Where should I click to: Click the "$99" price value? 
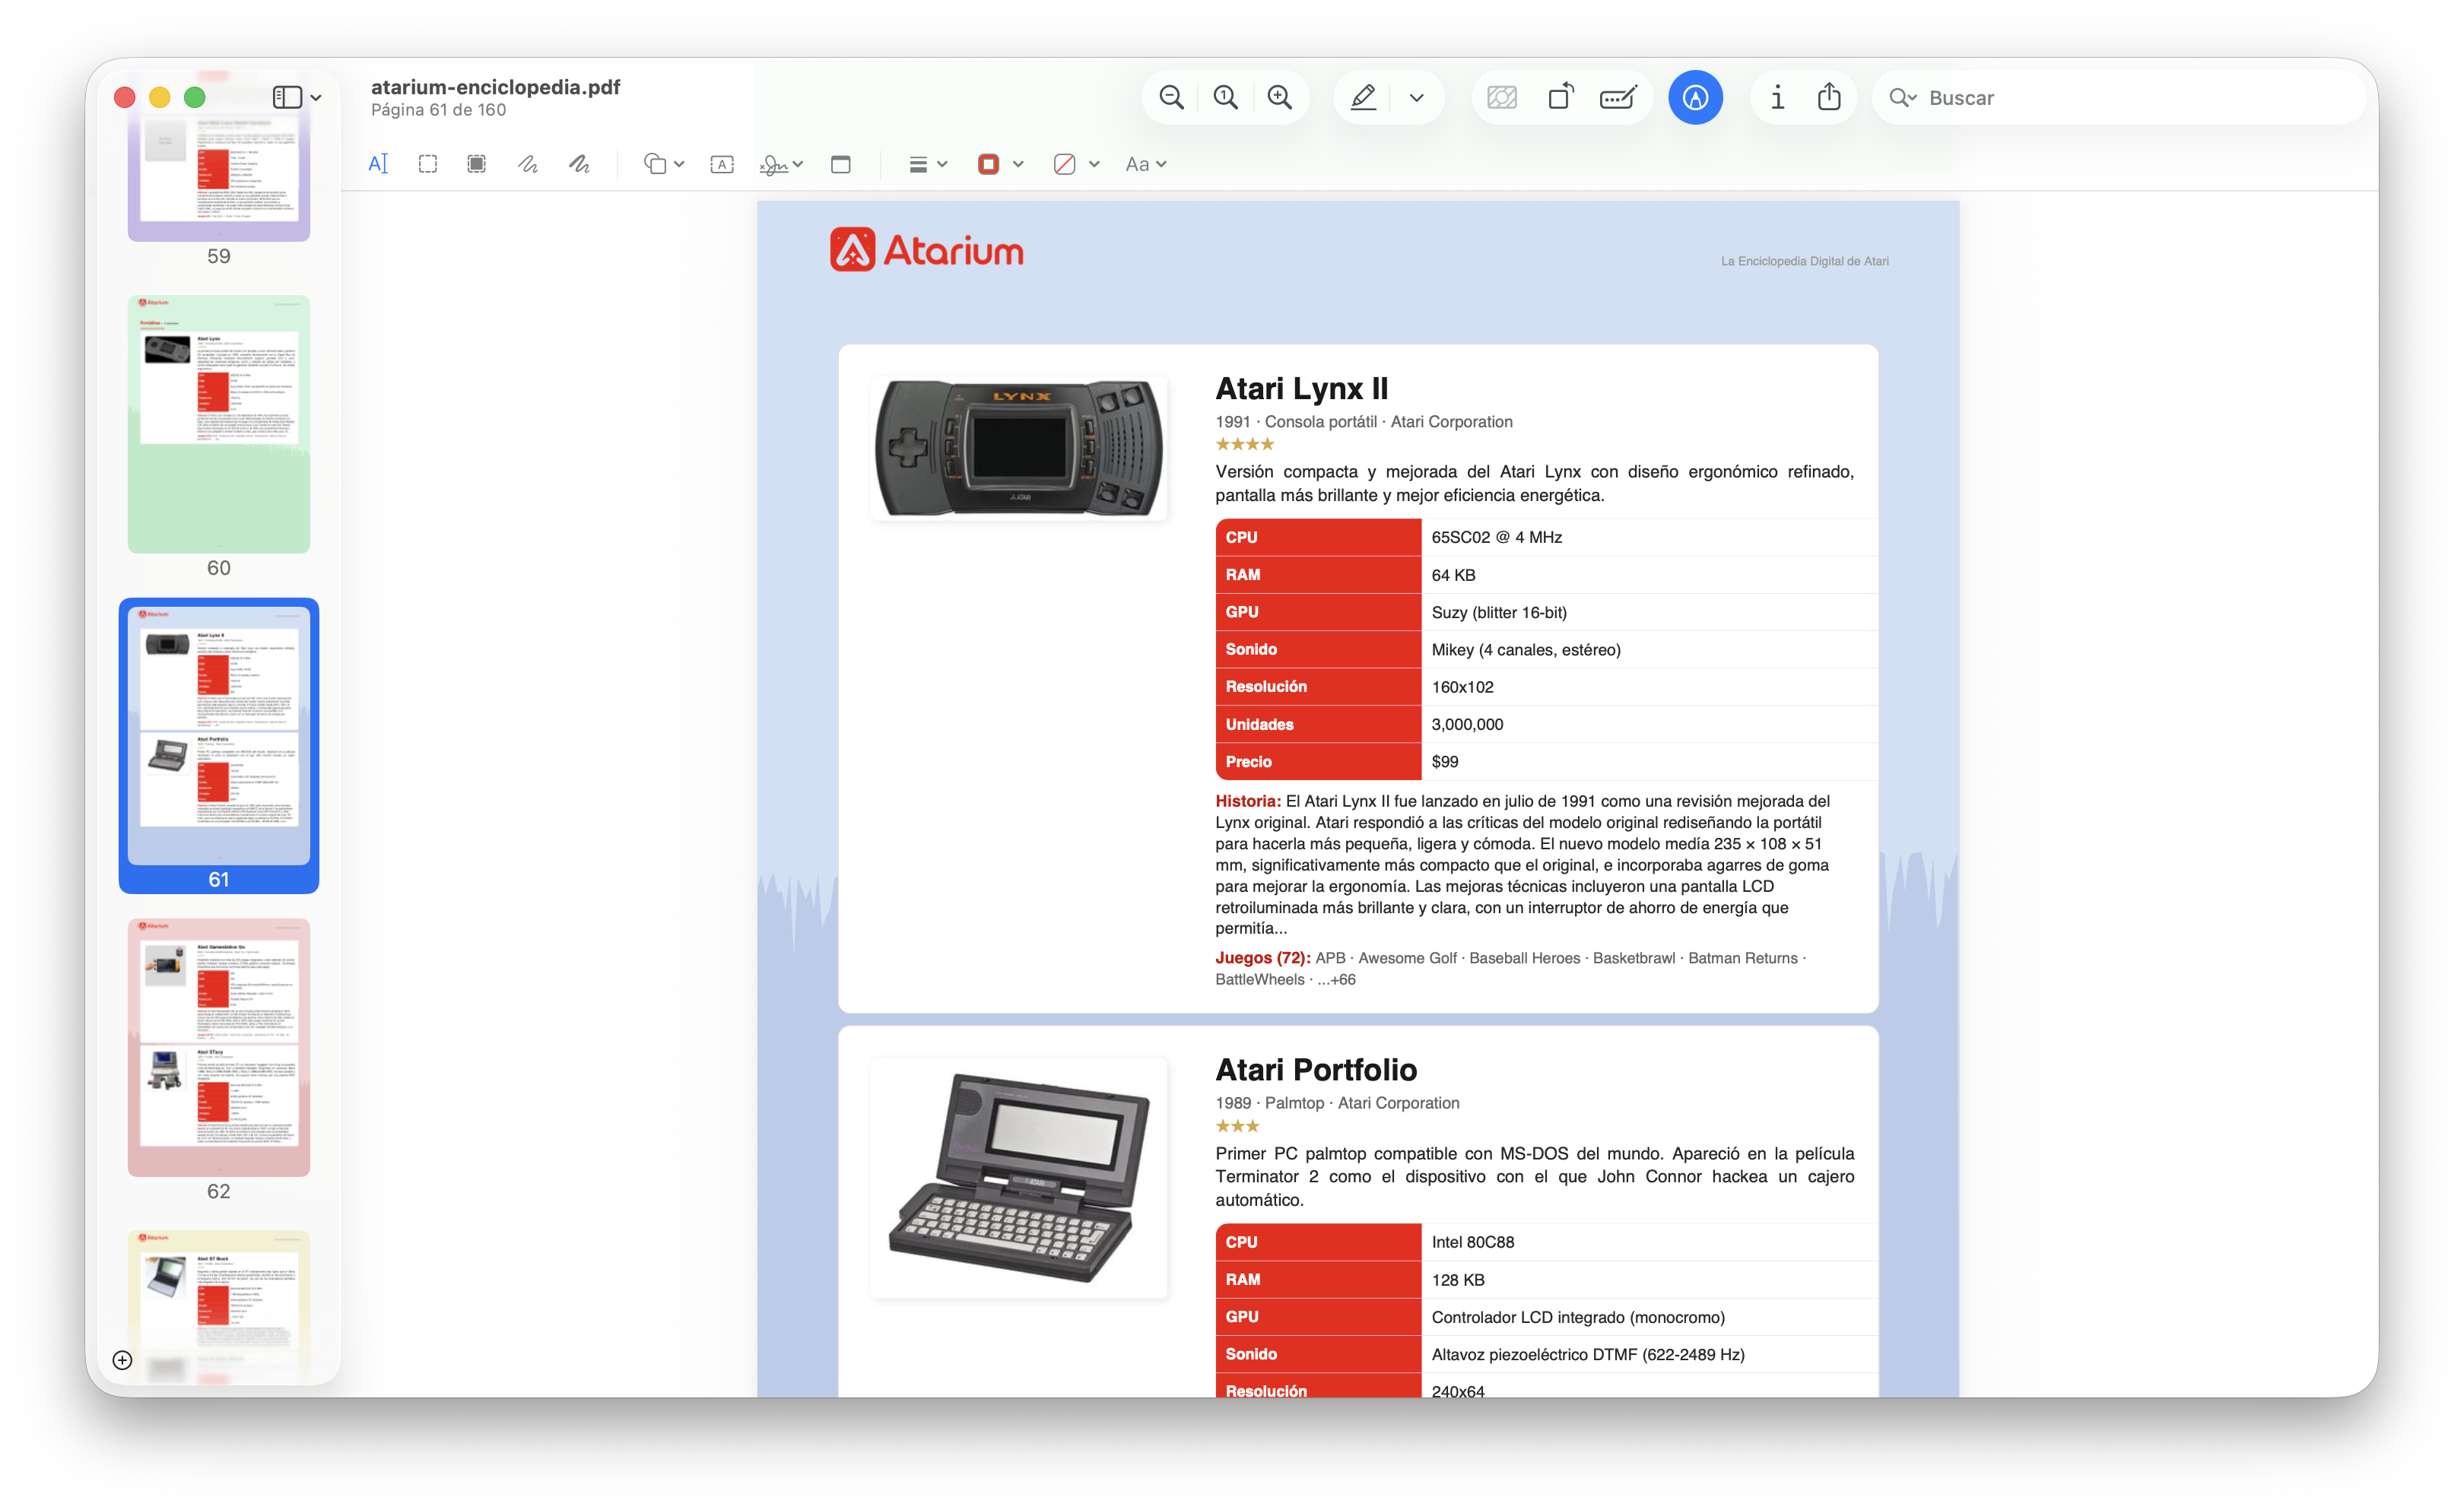[1444, 762]
